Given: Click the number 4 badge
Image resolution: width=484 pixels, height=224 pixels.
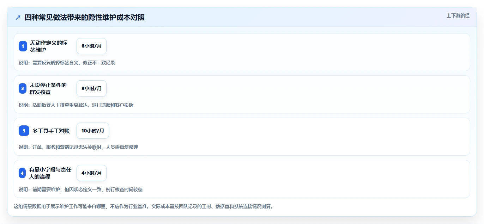Looking at the screenshot, I should pyautogui.click(x=23, y=173).
